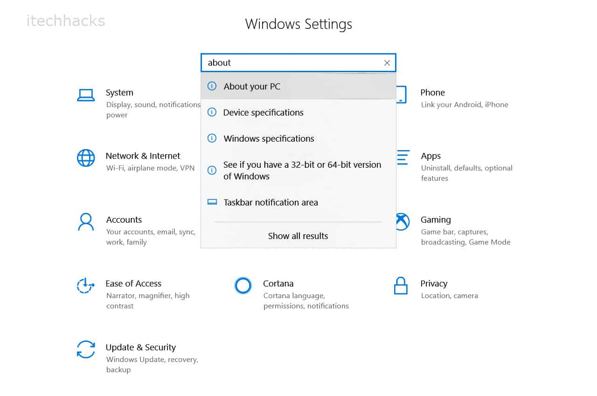Click 'Location, camera' description text

point(450,296)
